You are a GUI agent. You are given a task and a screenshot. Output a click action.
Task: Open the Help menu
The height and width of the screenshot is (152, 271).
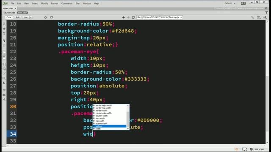(97, 3)
